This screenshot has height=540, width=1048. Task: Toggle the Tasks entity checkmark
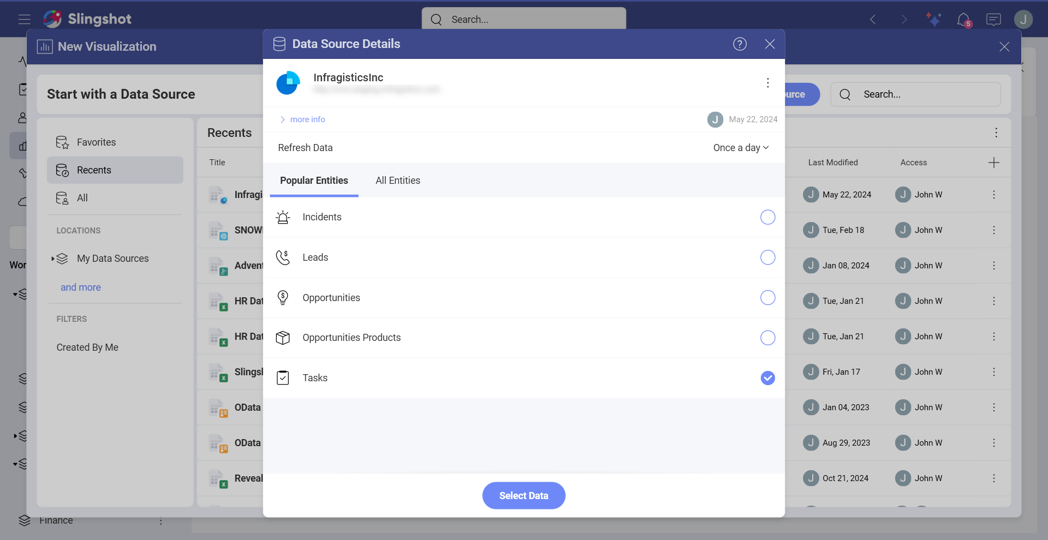pos(767,378)
